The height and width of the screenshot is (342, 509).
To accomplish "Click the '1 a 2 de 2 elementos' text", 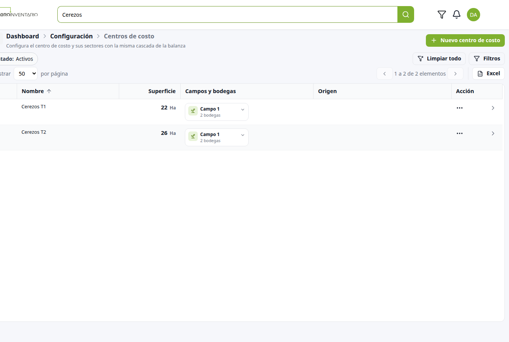I will tap(420, 74).
